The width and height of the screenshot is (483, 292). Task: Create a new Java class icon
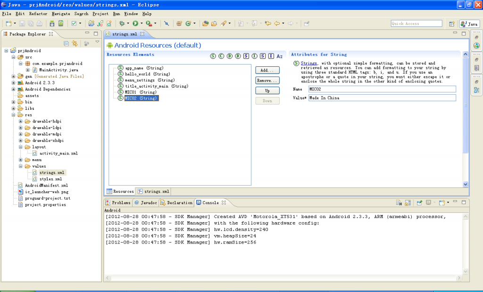point(188,24)
